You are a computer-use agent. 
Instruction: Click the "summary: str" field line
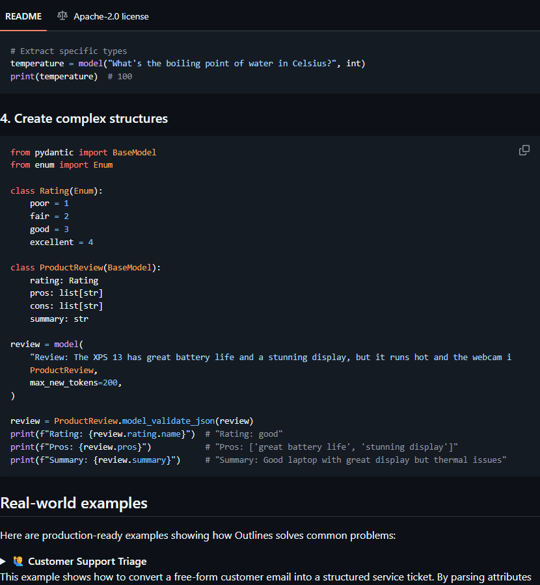[x=59, y=319]
